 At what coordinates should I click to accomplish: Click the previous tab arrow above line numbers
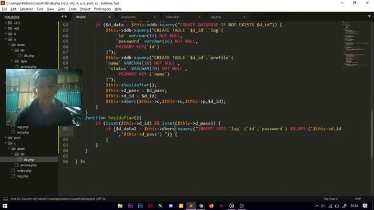(62, 17)
